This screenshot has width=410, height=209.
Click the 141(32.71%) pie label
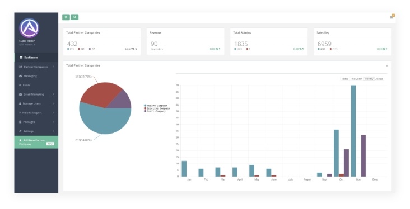(83, 77)
